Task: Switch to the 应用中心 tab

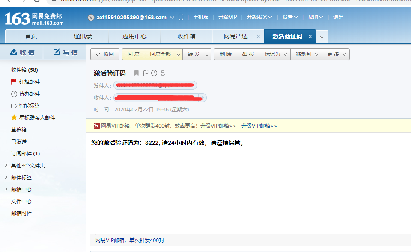Action: (x=135, y=37)
